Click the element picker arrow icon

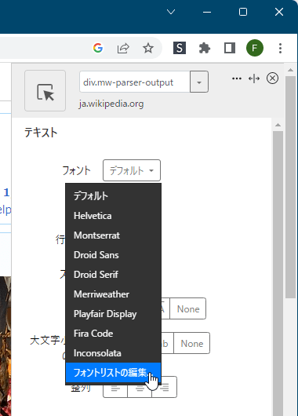point(45,91)
